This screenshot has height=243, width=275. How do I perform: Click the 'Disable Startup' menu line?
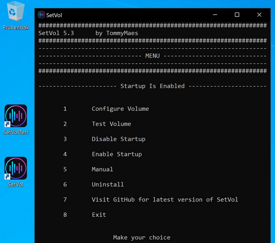pos(118,139)
